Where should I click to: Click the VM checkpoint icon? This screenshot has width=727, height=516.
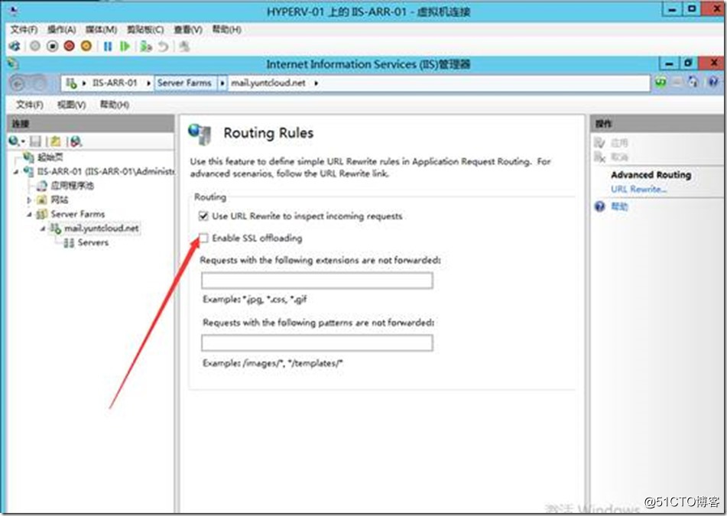pos(146,47)
